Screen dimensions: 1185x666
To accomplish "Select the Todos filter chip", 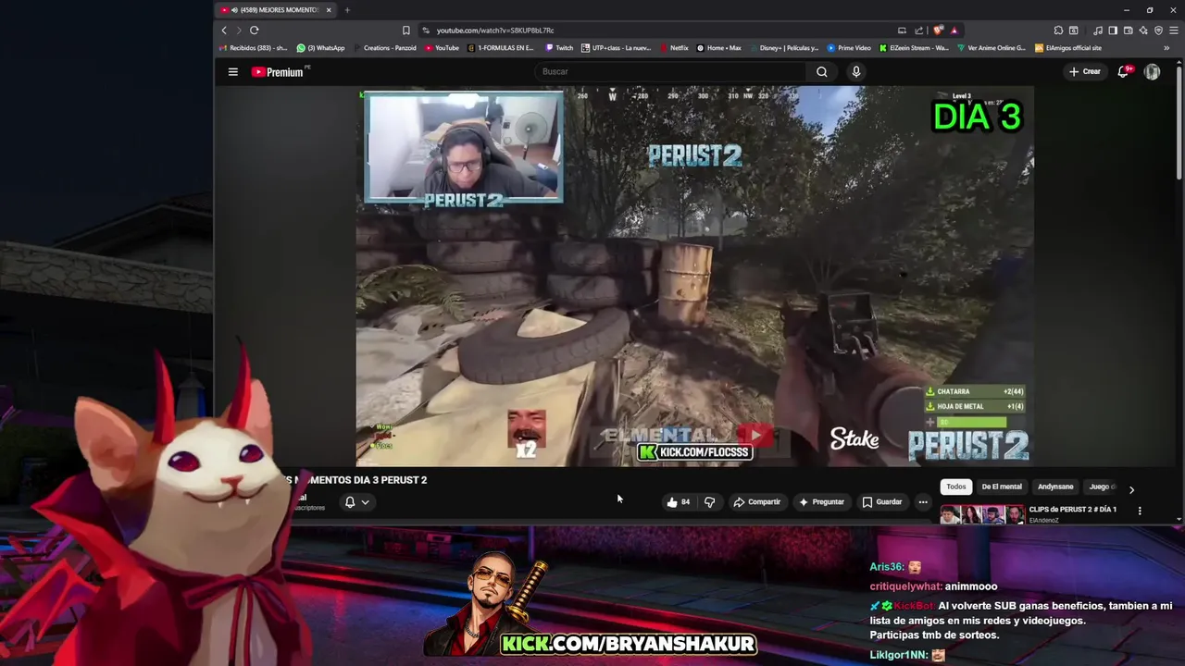I will pos(956,487).
